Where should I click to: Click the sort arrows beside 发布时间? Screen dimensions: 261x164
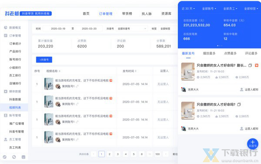[x=136, y=71]
